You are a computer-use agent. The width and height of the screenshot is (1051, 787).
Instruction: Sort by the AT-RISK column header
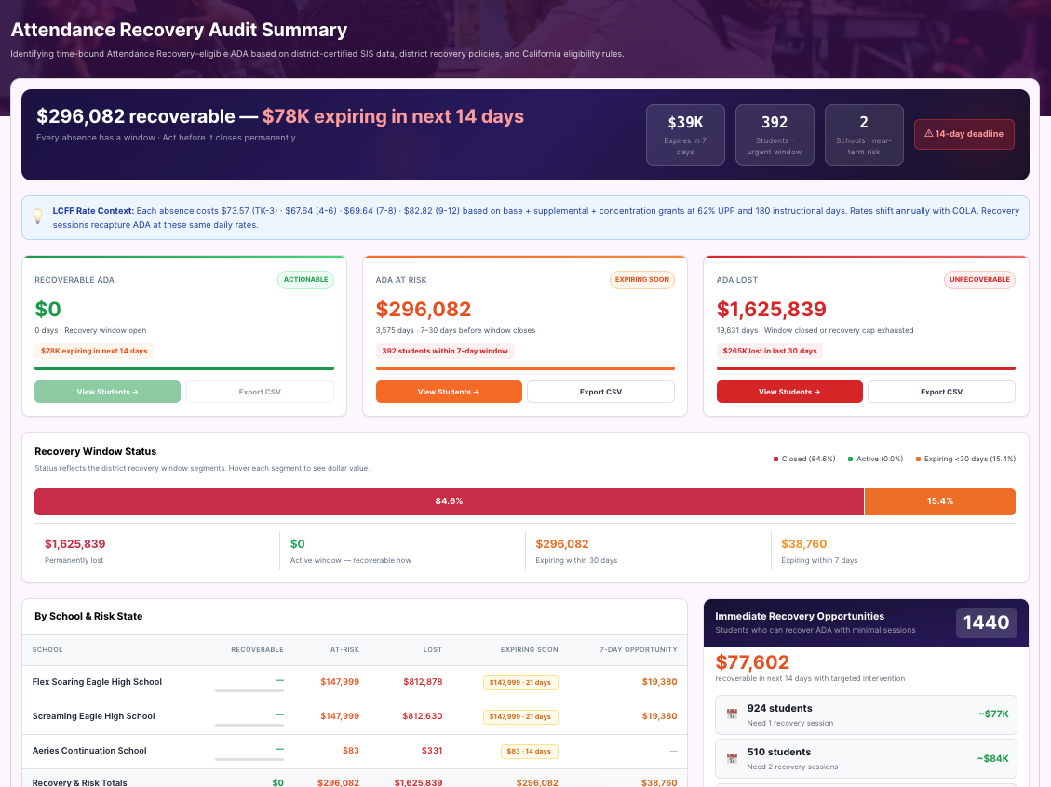coord(344,649)
